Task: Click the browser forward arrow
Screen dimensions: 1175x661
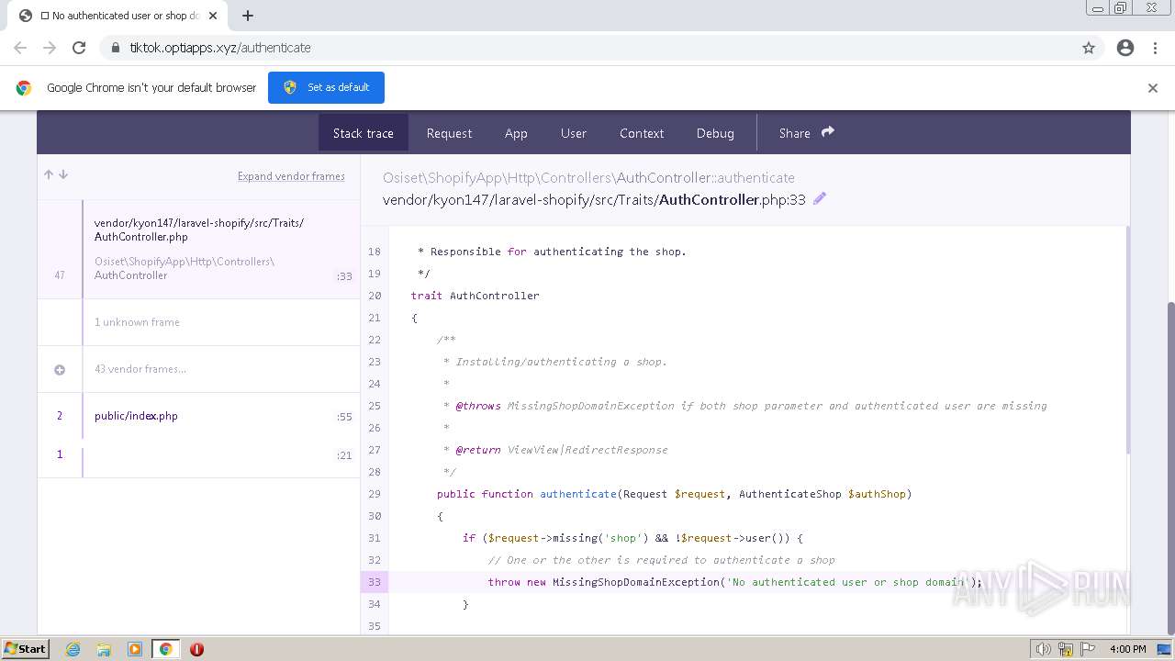Action: click(50, 48)
